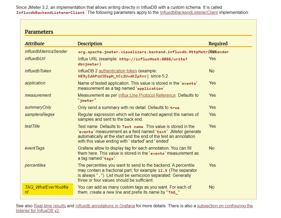Click the HttpMetricsSender class name code

click(x=153, y=52)
